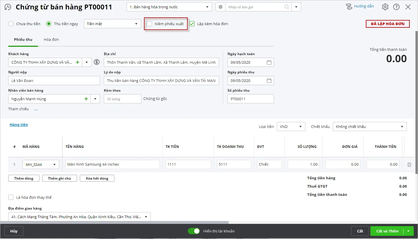418x239 pixels.
Task: Tick the Kiêm phiếu xuất checkbox
Action: (149, 24)
